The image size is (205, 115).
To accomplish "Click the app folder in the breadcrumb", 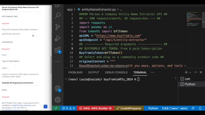I will click(70, 9).
